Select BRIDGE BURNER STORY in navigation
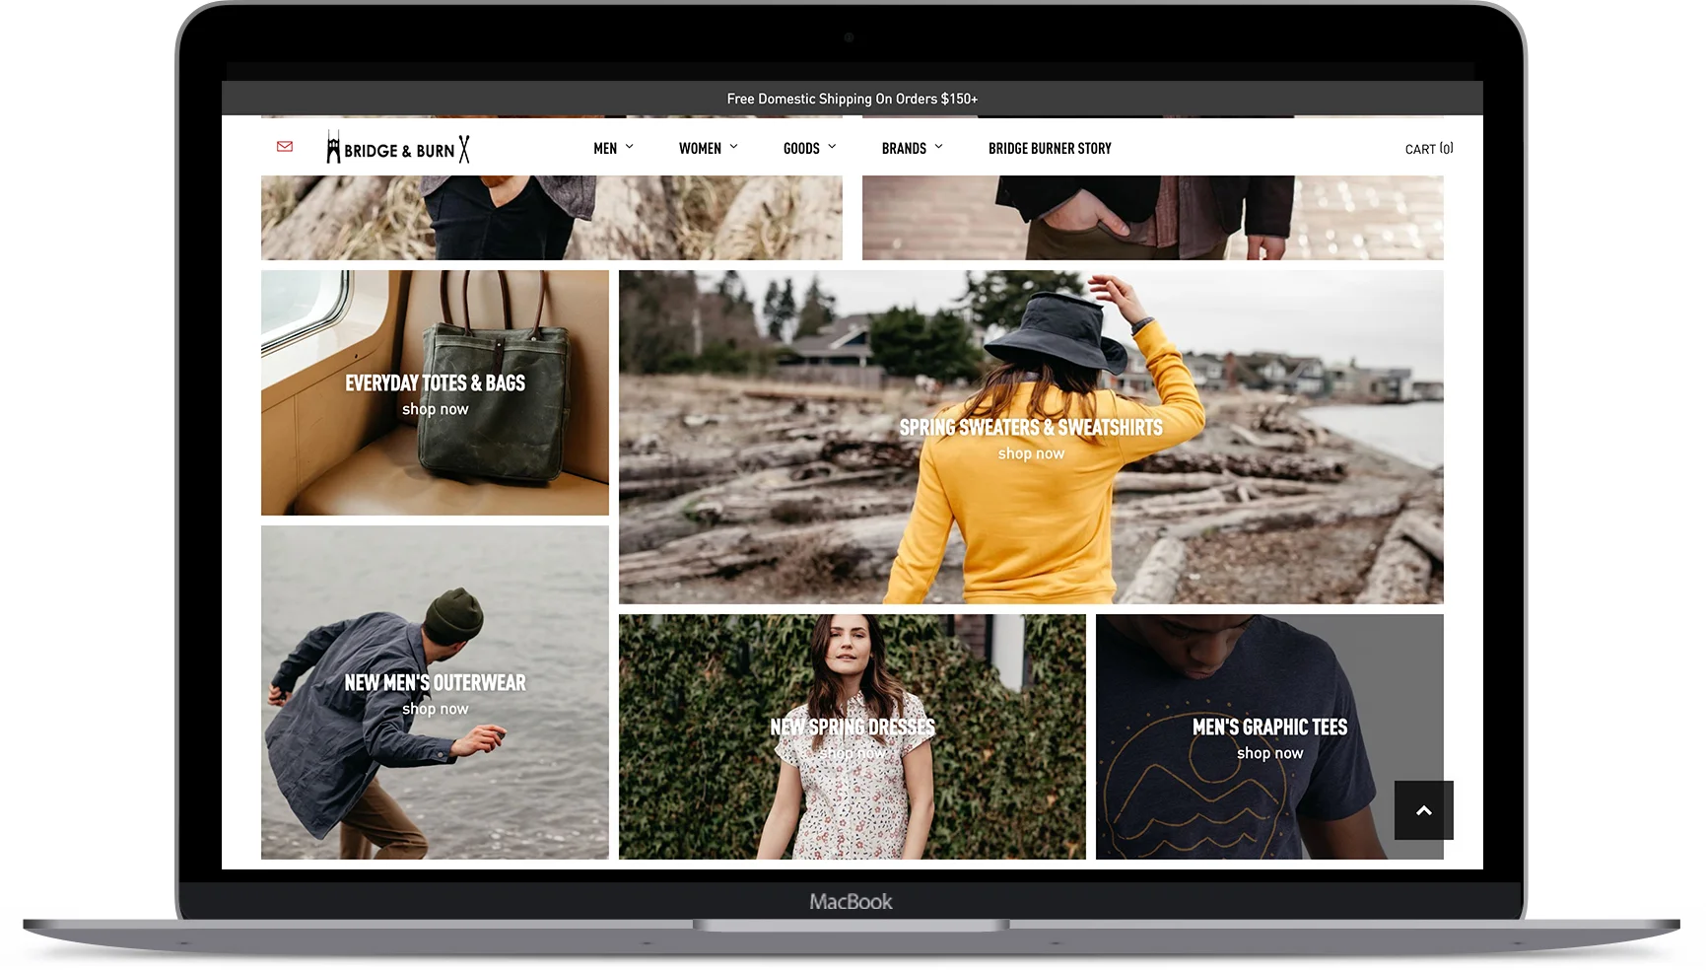 (1049, 148)
